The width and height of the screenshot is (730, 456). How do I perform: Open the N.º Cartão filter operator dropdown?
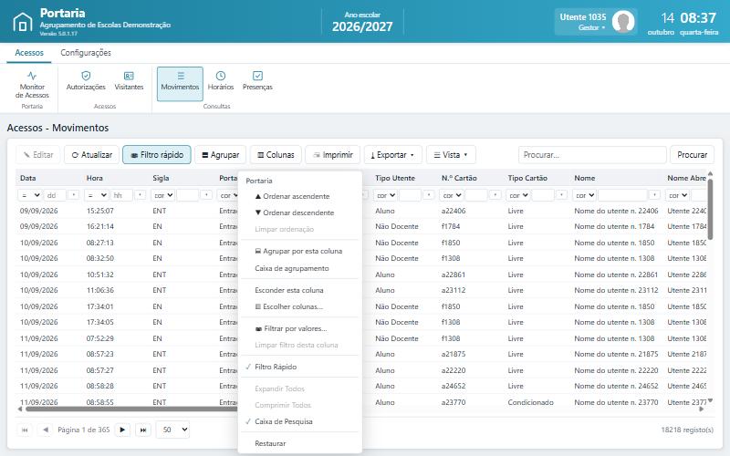(x=452, y=195)
